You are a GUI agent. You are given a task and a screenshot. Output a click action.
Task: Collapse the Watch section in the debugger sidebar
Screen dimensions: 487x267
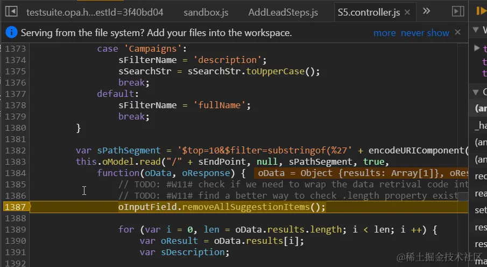[476, 30]
